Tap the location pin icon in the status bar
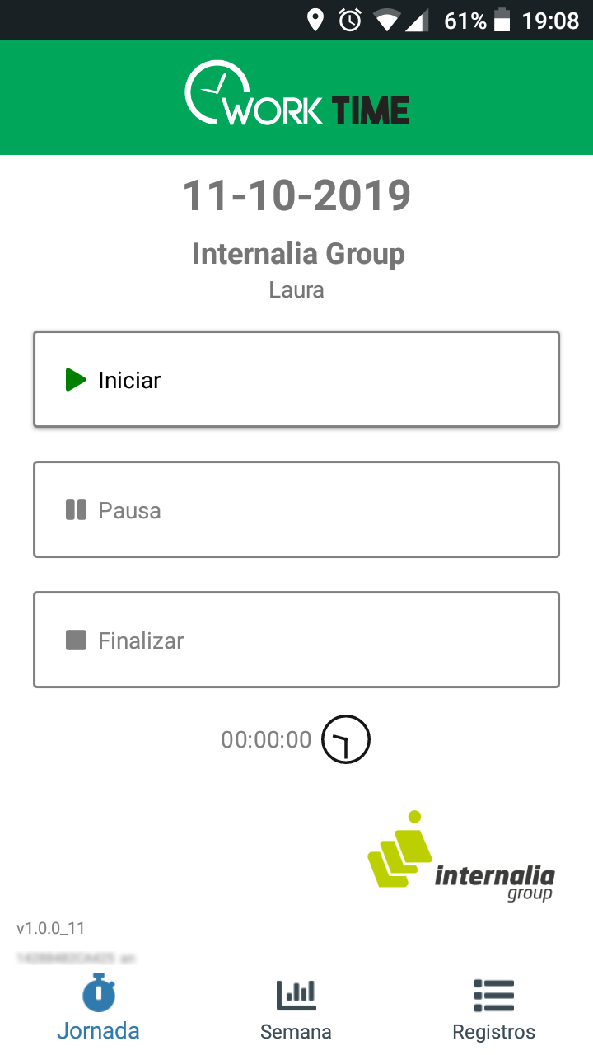The height and width of the screenshot is (1055, 593). tap(316, 19)
